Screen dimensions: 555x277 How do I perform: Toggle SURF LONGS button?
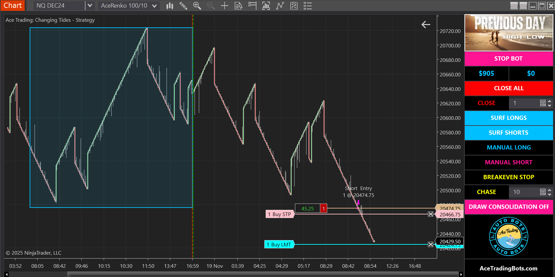[x=509, y=118]
